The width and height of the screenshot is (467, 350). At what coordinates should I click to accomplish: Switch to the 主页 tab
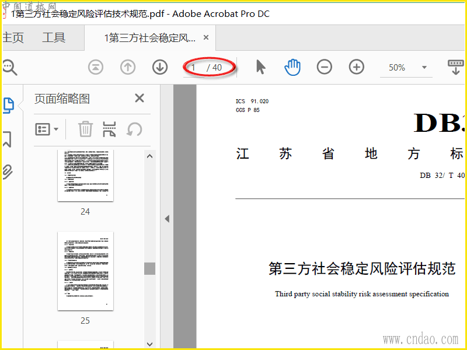coord(12,38)
